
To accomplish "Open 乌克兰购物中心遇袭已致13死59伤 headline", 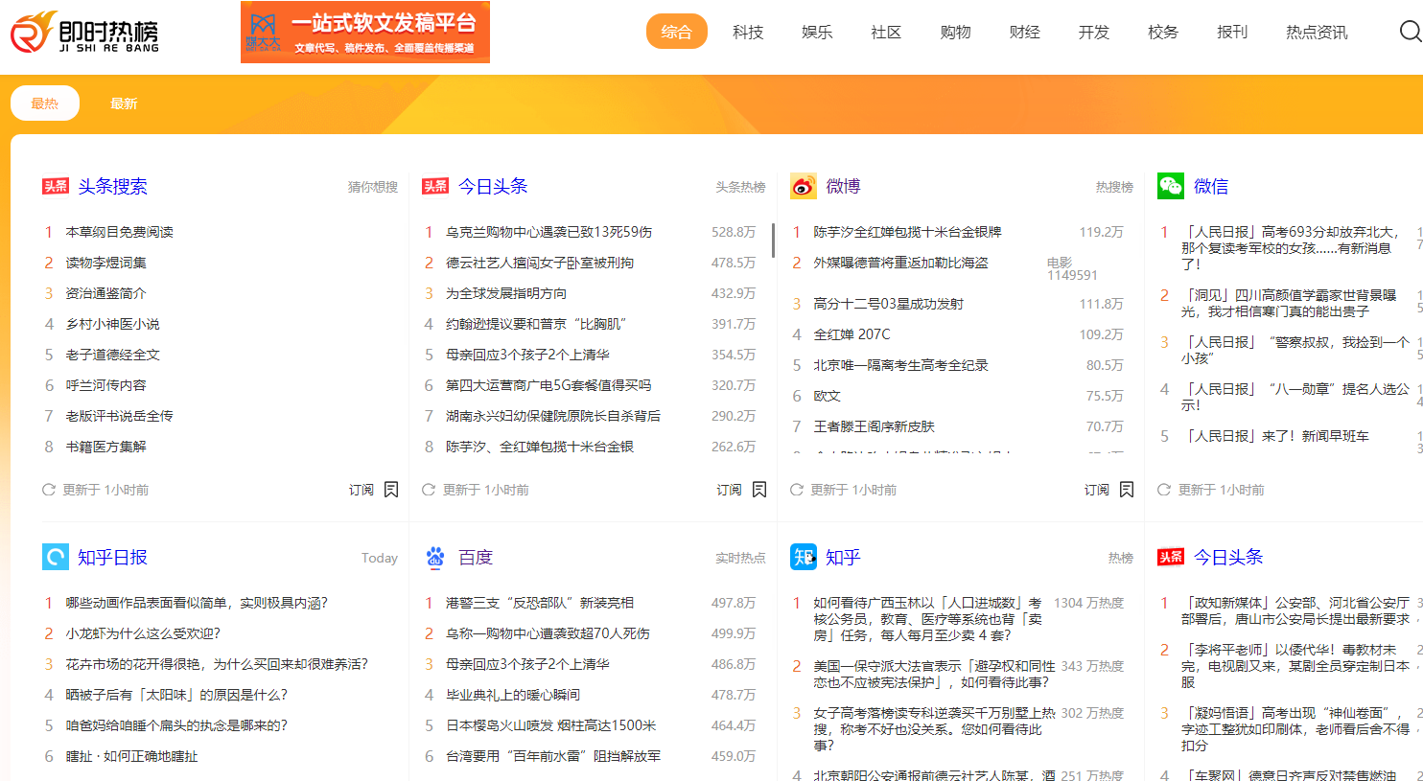I will (549, 232).
